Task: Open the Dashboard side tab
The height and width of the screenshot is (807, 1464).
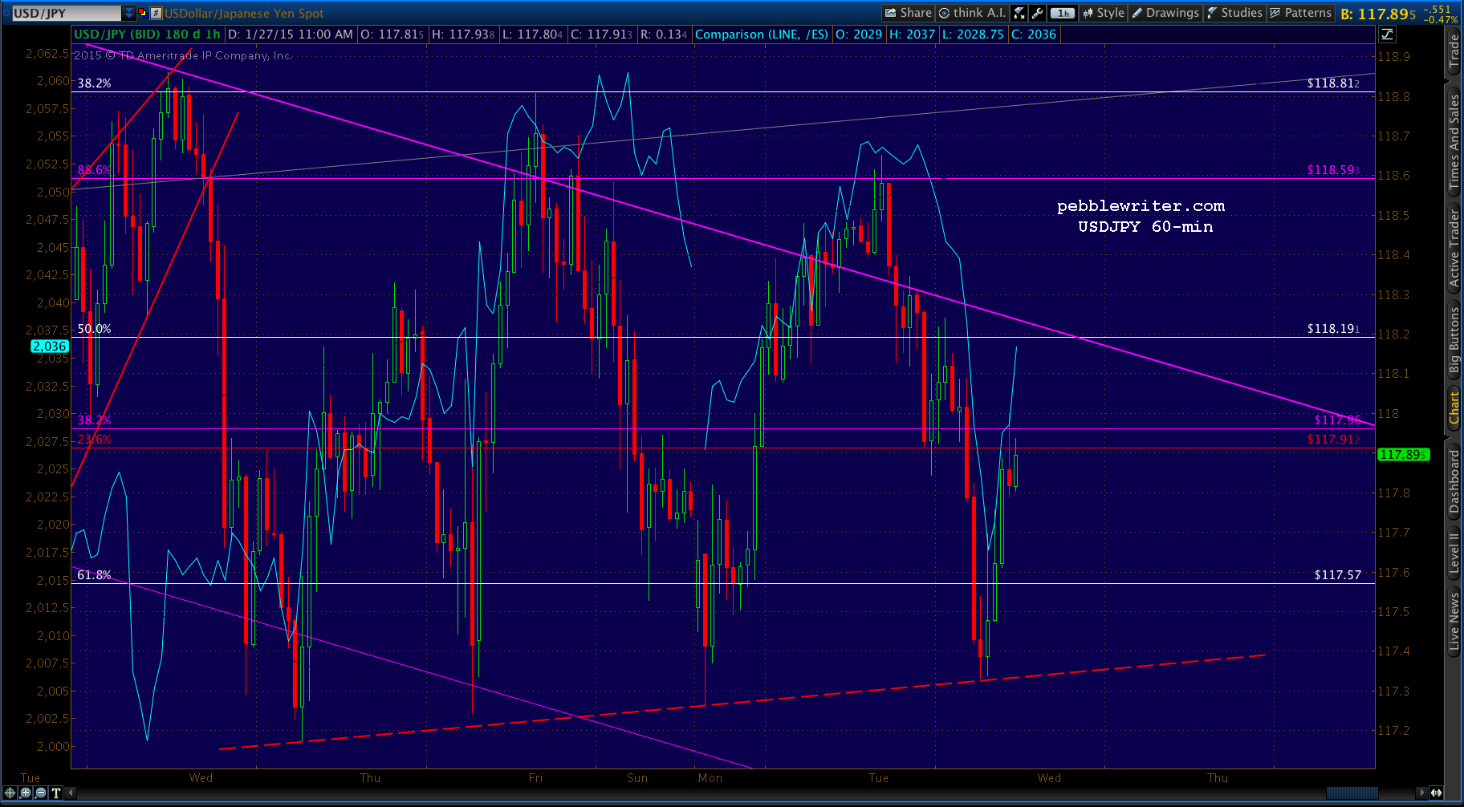Action: (1454, 481)
